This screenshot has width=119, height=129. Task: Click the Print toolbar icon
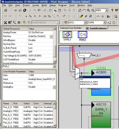(45, 10)
